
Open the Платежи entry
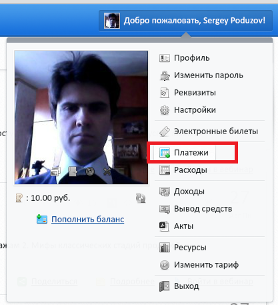[191, 153]
